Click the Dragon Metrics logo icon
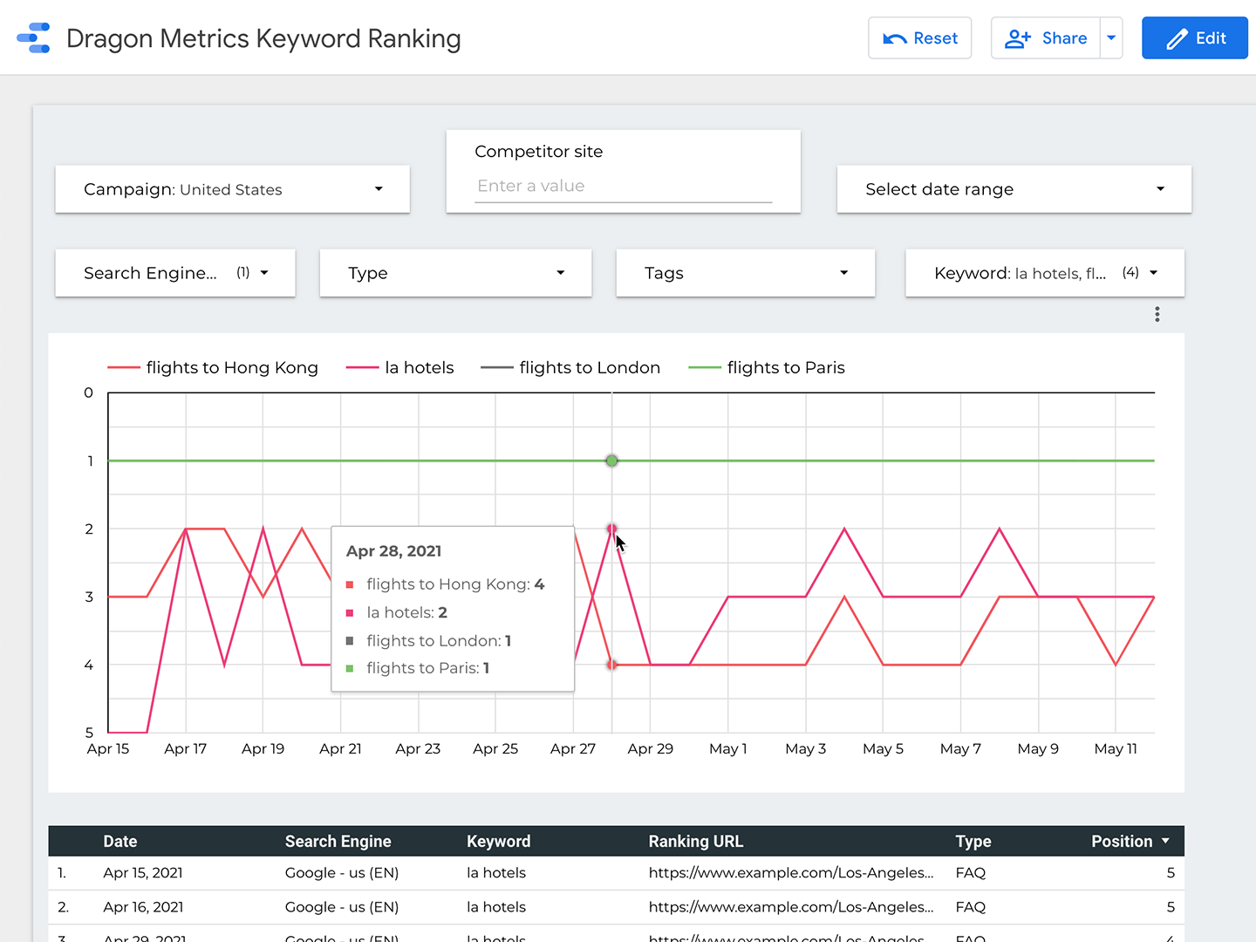 click(33, 38)
